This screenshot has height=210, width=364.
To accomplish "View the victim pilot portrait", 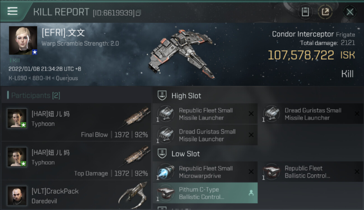I will click(23, 40).
